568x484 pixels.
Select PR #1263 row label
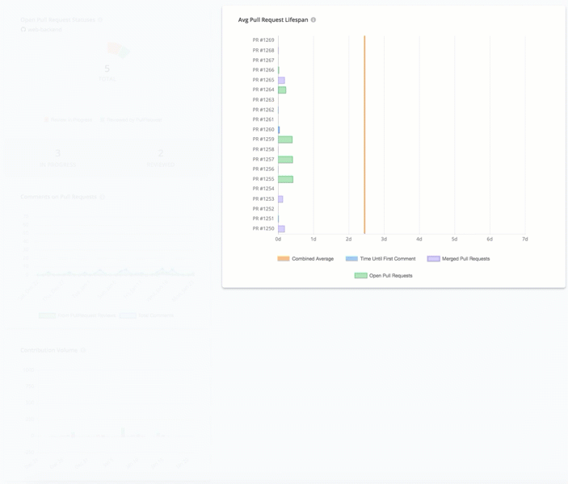coord(263,100)
